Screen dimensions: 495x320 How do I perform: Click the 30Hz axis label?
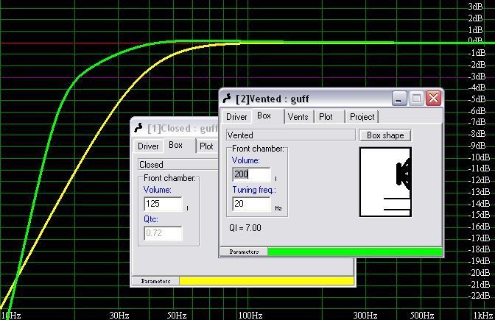pyautogui.click(x=119, y=315)
